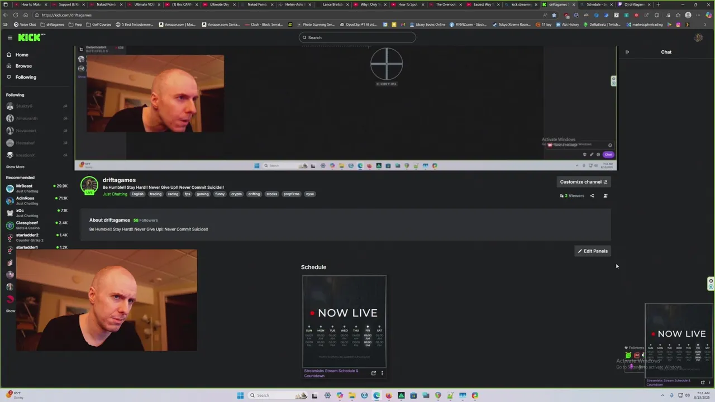Switch to Easiest Way browser tab
The height and width of the screenshot is (402, 715).
[483, 4]
